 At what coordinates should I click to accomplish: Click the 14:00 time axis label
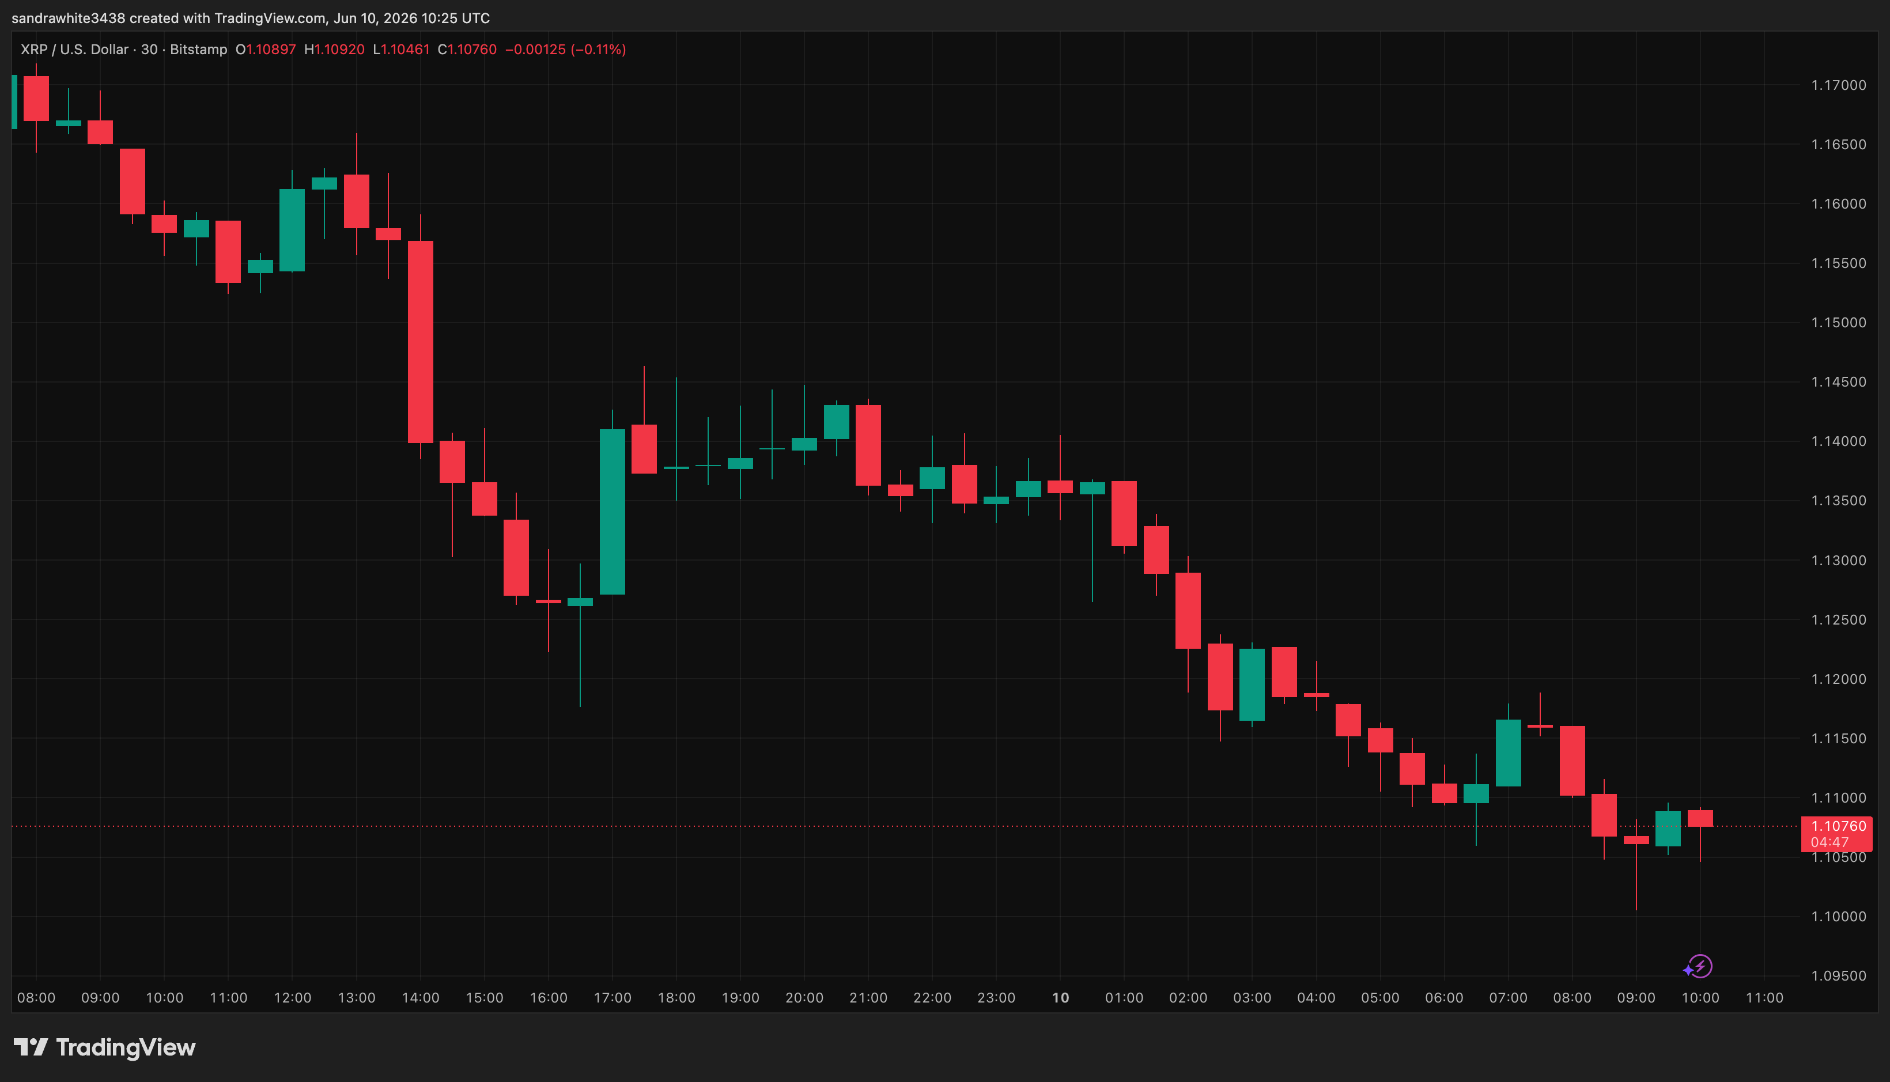pos(421,997)
